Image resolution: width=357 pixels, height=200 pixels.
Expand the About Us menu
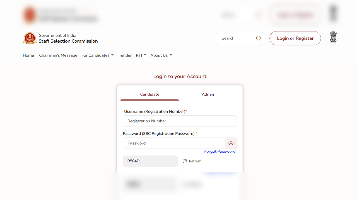[161, 55]
